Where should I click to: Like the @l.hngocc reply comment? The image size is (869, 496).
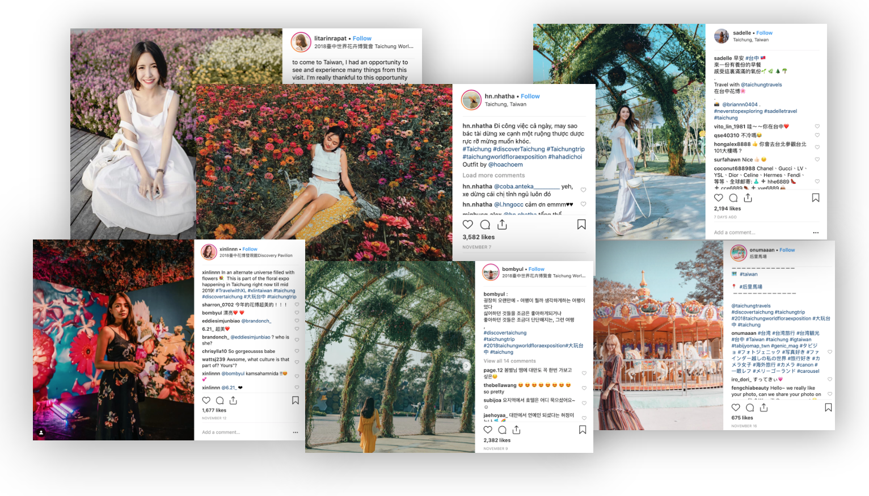click(583, 204)
